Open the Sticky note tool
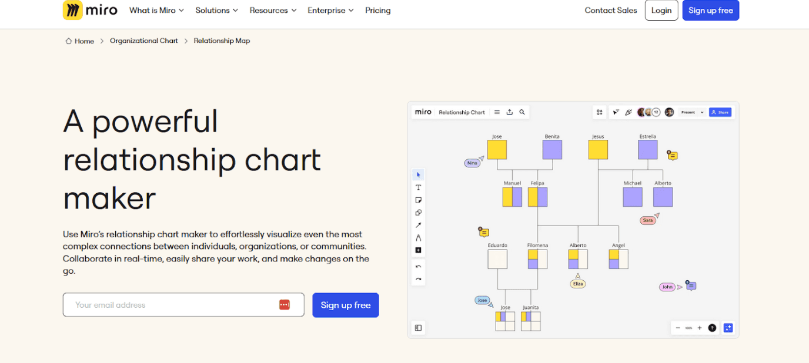This screenshot has height=363, width=809. coord(418,200)
